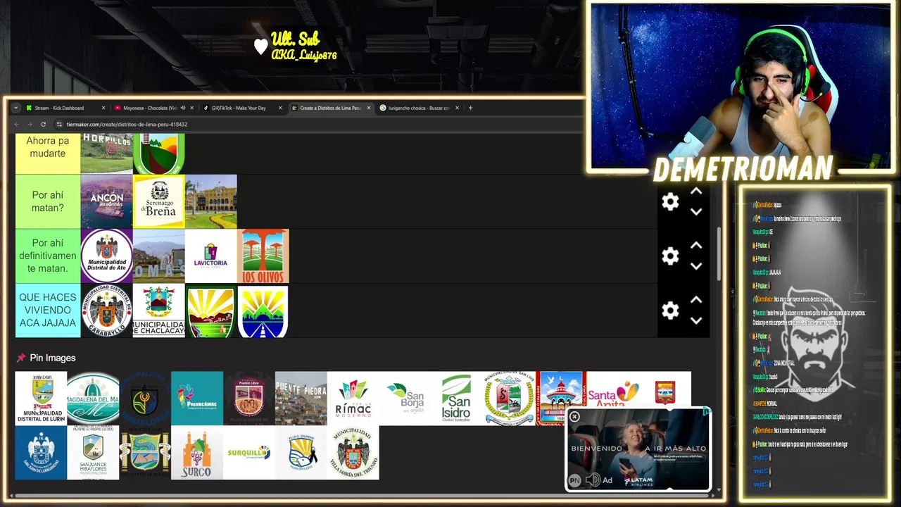The width and height of the screenshot is (901, 507).
Task: Click the browser forward arrow
Action: coord(30,125)
